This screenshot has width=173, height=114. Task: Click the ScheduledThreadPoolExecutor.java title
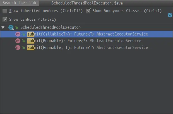click(x=87, y=3)
